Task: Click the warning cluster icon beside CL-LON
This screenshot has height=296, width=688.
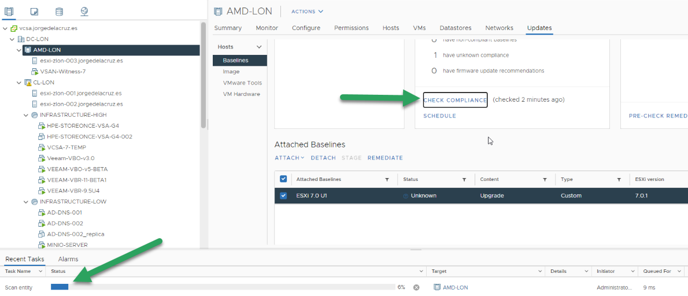Action: point(28,83)
